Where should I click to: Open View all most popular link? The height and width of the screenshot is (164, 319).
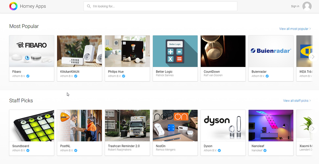(x=295, y=29)
